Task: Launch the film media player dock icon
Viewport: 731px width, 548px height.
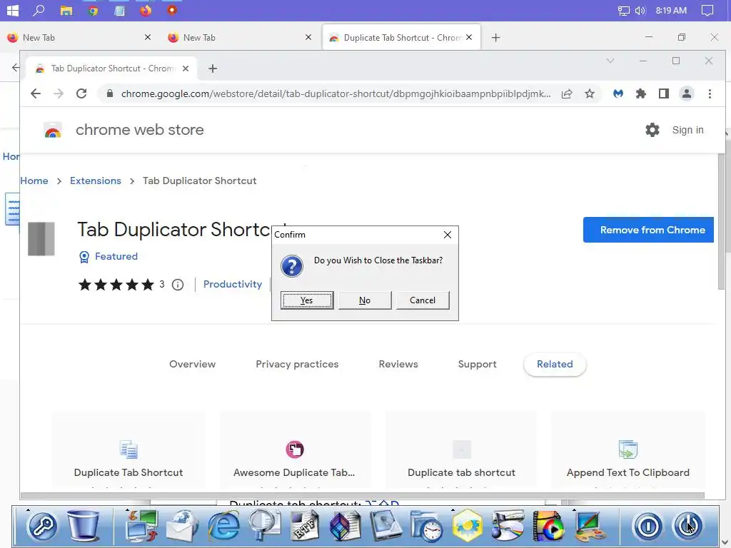Action: 548,526
